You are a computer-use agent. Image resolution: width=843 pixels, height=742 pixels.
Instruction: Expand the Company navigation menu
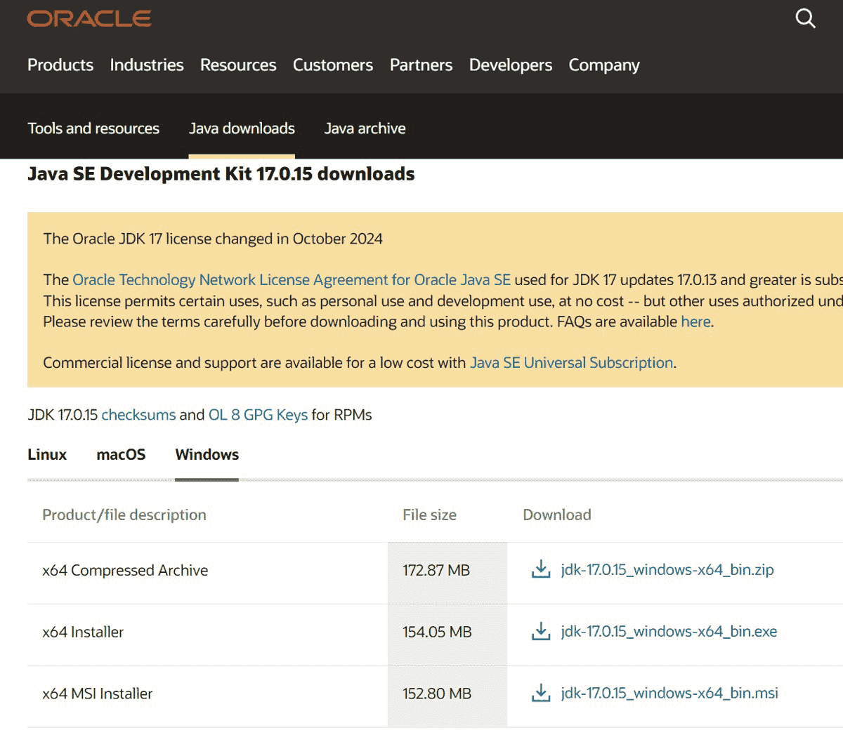click(603, 65)
